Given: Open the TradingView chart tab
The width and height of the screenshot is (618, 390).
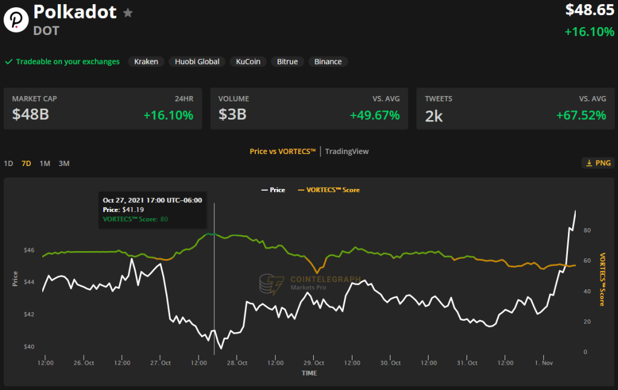Looking at the screenshot, I should click(346, 152).
